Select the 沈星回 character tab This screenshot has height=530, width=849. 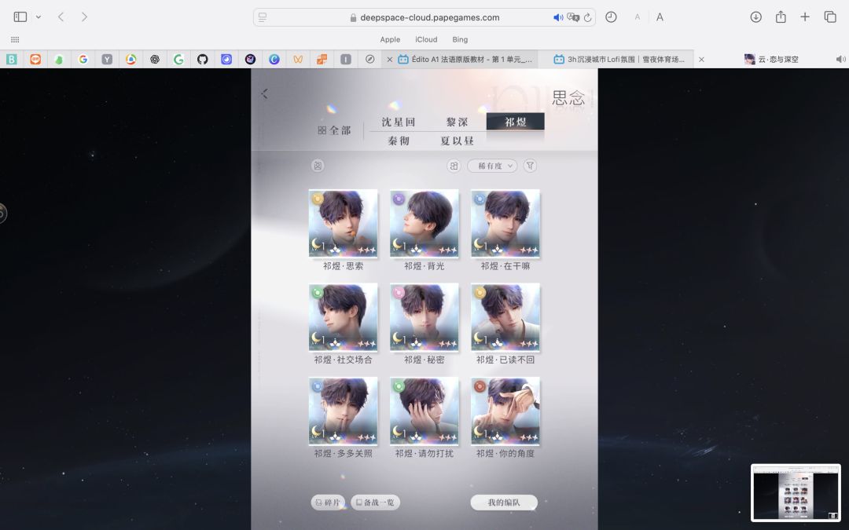pos(398,122)
